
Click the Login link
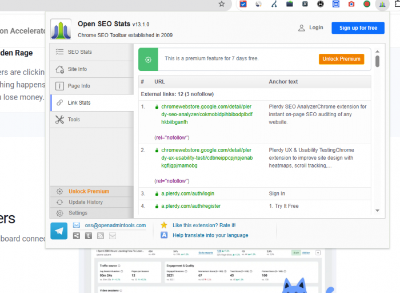(x=316, y=27)
